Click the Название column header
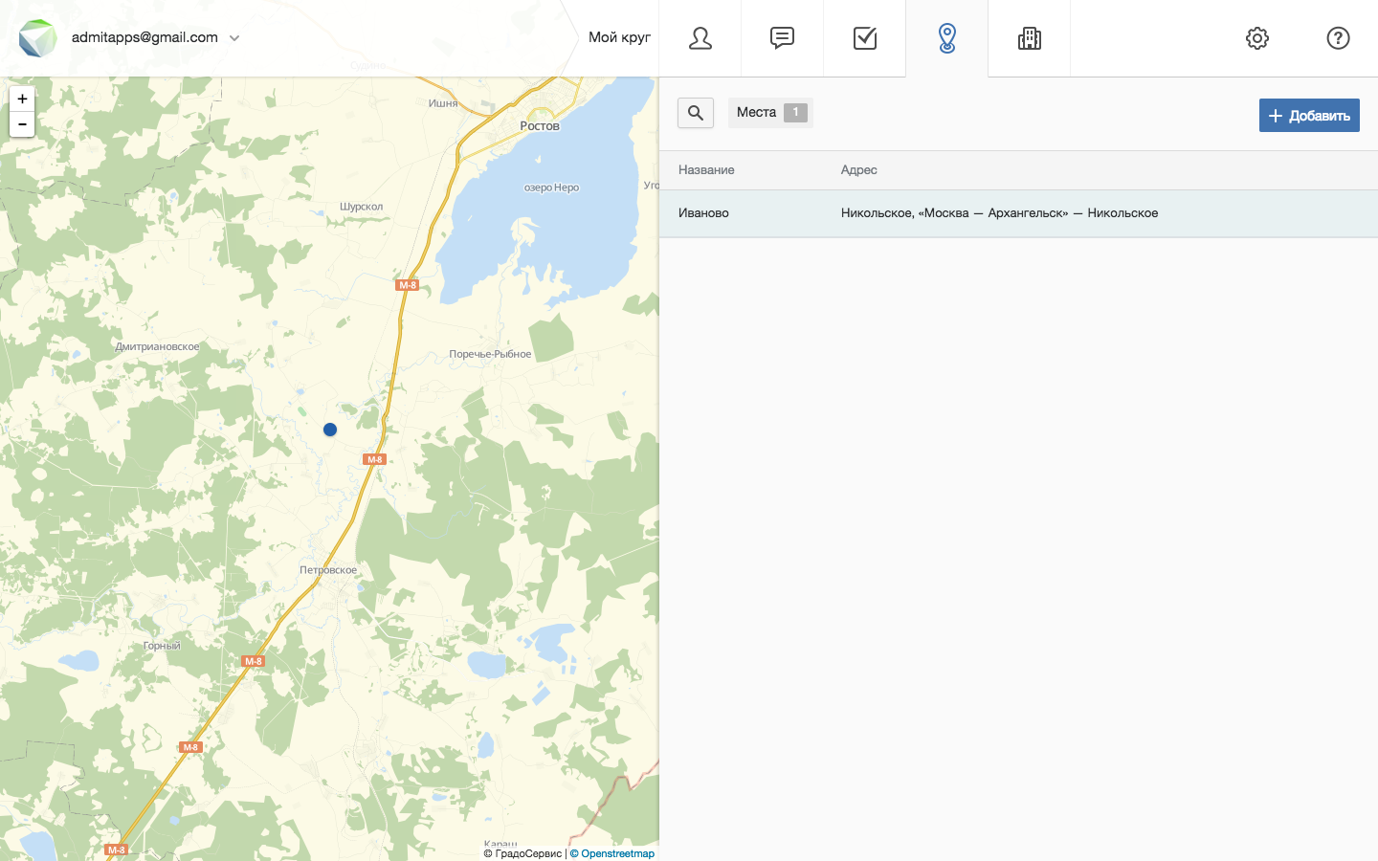This screenshot has width=1378, height=861. [706, 170]
